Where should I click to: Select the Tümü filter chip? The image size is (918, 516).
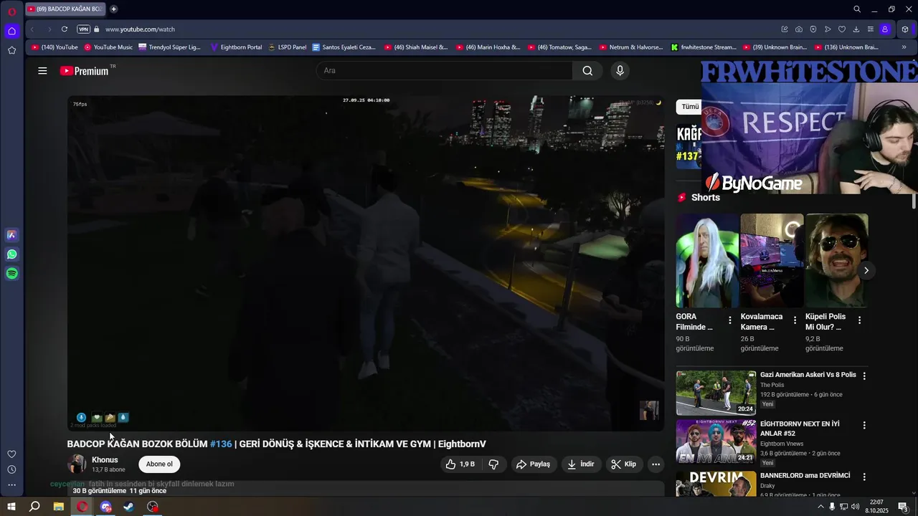689,107
